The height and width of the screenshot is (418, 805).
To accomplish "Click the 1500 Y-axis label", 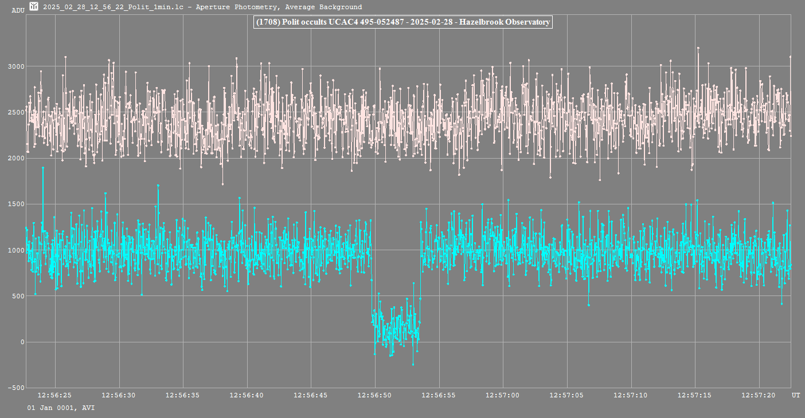I will [15, 204].
